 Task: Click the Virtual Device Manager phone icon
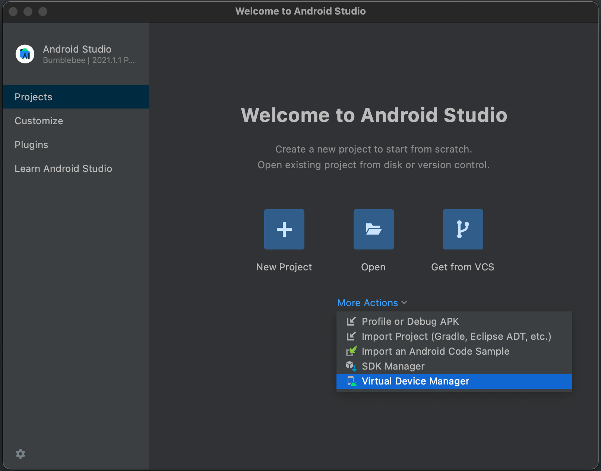point(351,381)
